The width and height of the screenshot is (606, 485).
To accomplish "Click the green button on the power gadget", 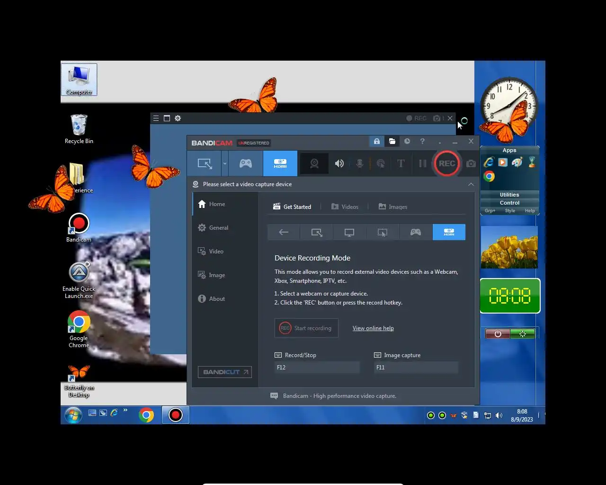I will tap(523, 334).
